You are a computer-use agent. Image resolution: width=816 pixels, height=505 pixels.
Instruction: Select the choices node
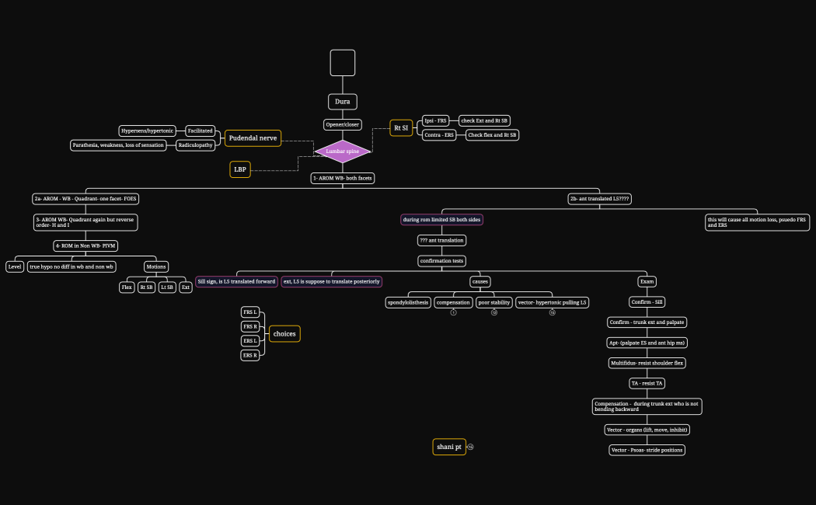click(284, 333)
